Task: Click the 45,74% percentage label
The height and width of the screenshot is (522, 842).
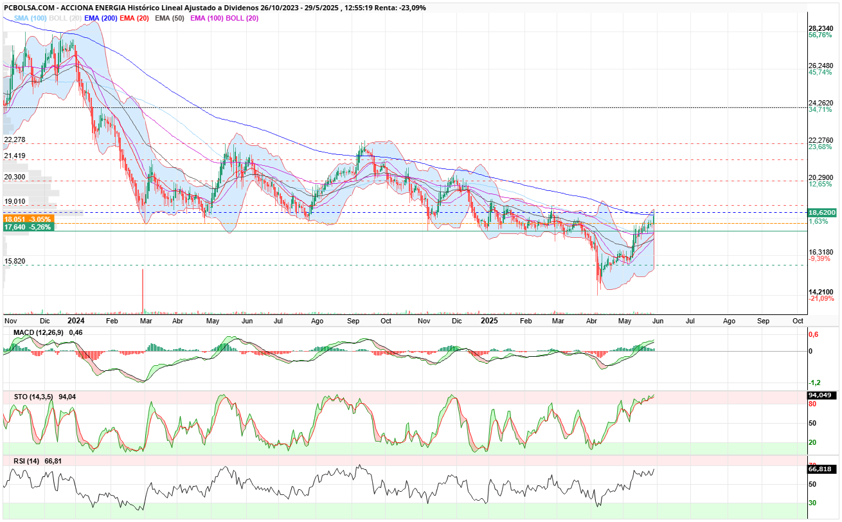Action: pyautogui.click(x=820, y=73)
